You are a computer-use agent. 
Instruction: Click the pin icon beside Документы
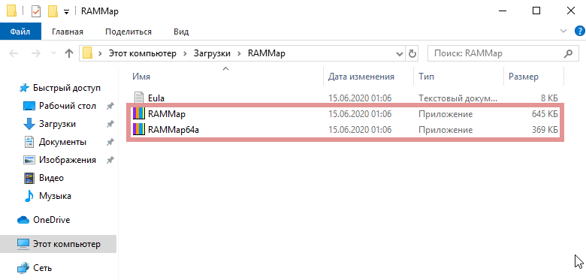click(110, 142)
